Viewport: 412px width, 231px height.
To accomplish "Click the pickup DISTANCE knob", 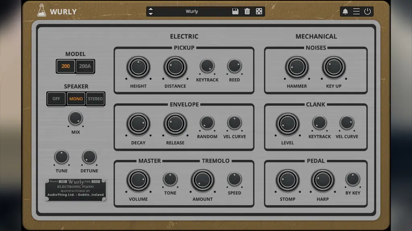I will click(175, 67).
